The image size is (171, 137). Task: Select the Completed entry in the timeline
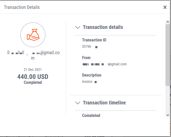coord(91,115)
